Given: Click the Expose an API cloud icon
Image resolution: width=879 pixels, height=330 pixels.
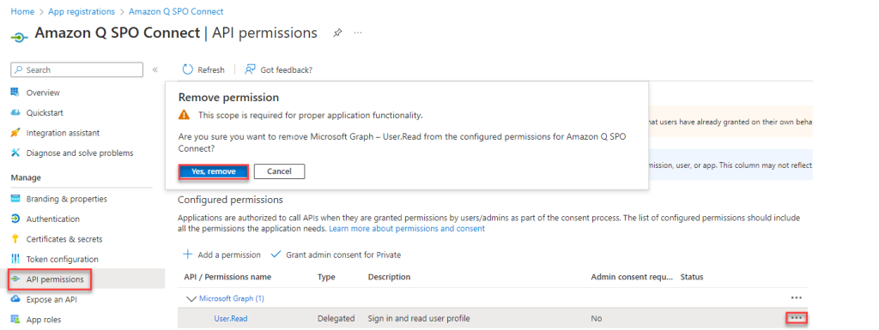Looking at the screenshot, I should point(15,300).
